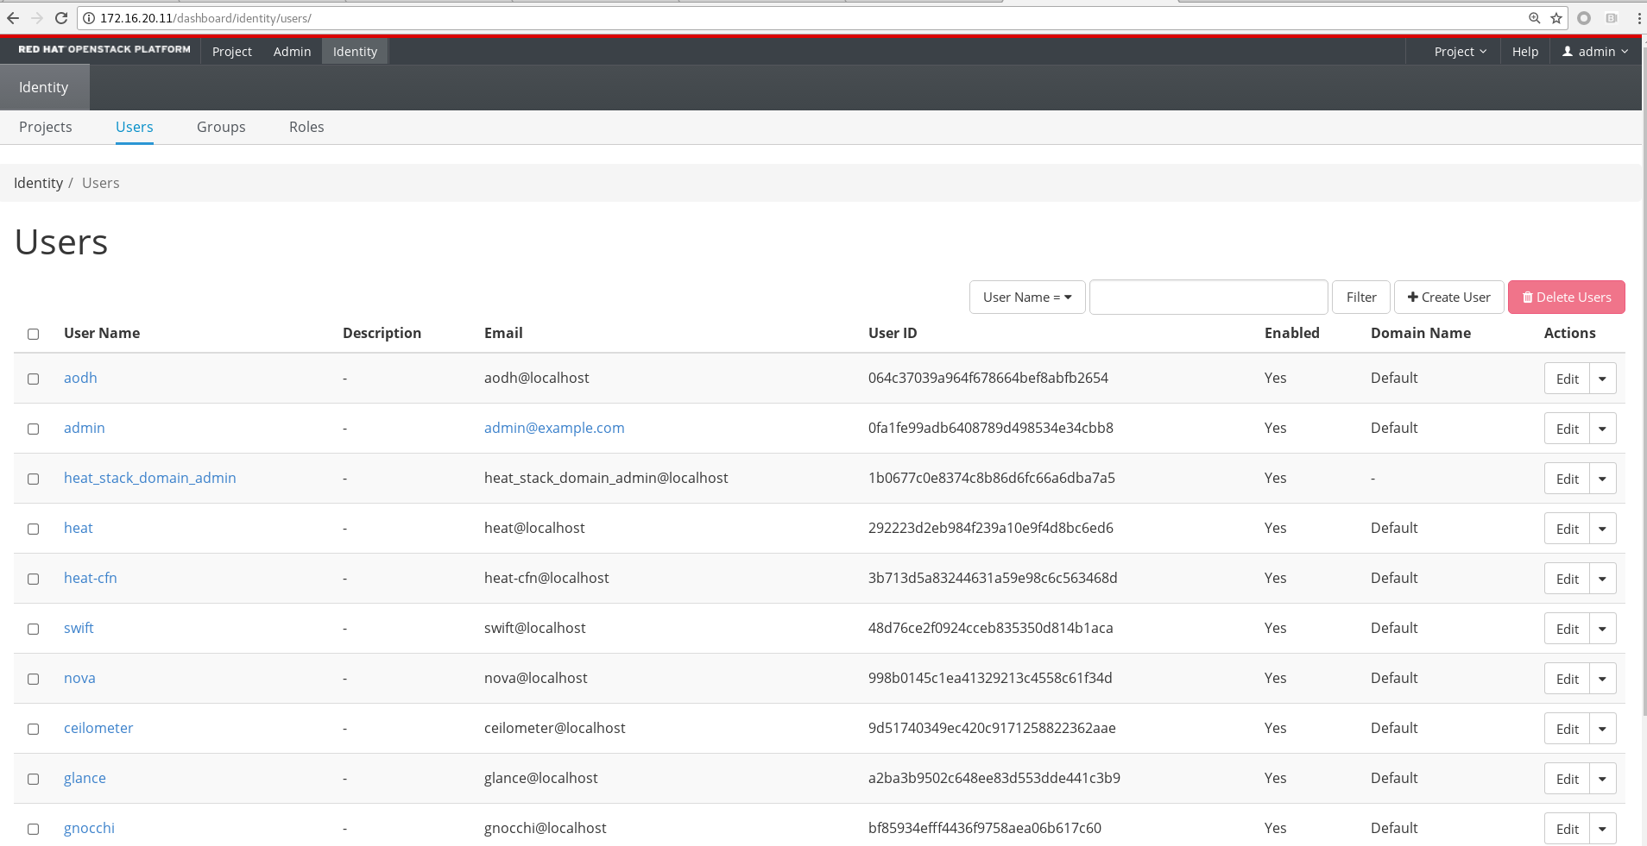Click the Identity panel header tab

[x=44, y=87]
